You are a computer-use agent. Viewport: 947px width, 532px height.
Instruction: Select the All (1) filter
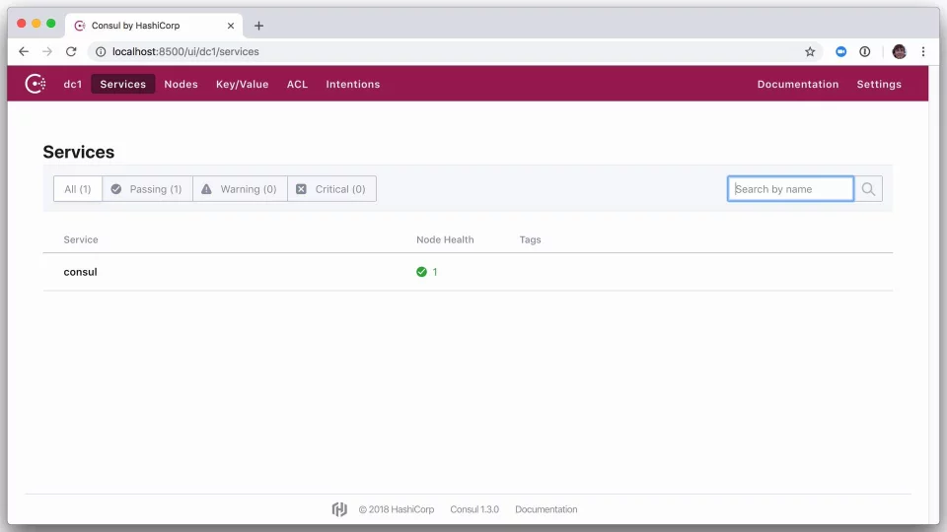pos(78,189)
